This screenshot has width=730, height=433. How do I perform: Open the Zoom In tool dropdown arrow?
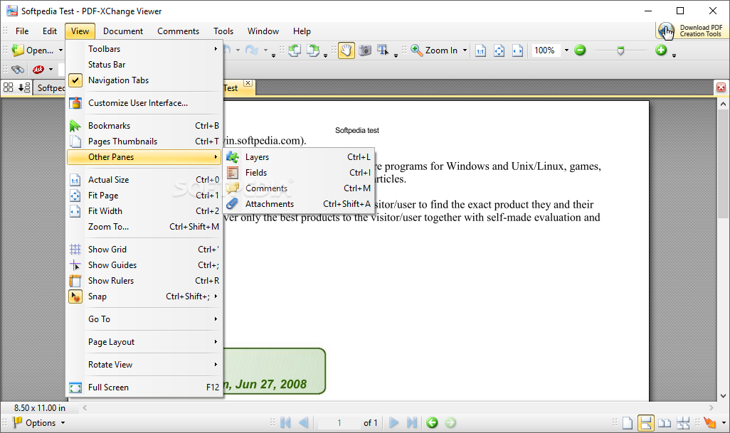(465, 50)
